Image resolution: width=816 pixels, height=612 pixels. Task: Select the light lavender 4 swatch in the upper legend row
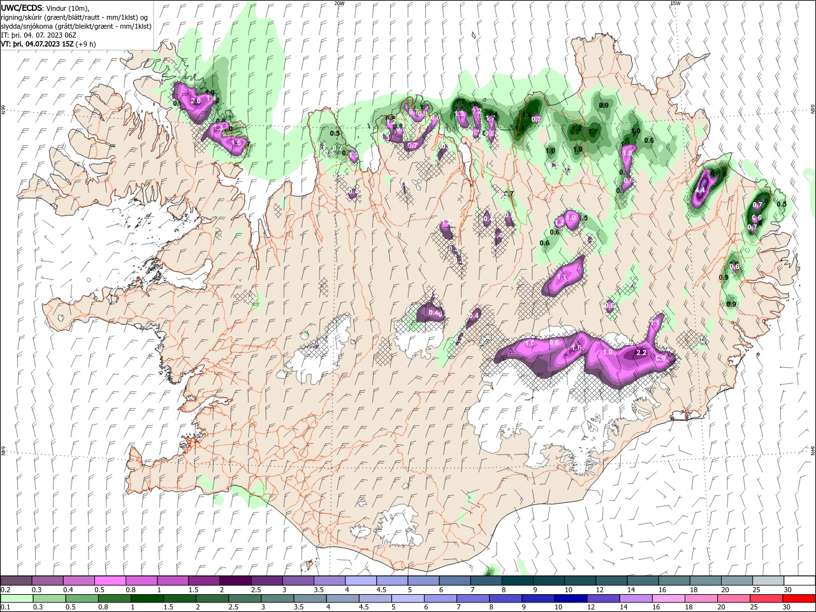(361, 581)
